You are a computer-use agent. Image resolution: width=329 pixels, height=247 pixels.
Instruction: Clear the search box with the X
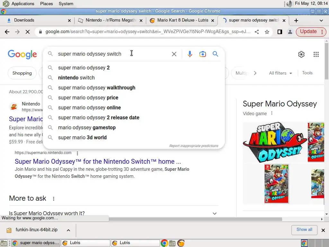click(174, 54)
